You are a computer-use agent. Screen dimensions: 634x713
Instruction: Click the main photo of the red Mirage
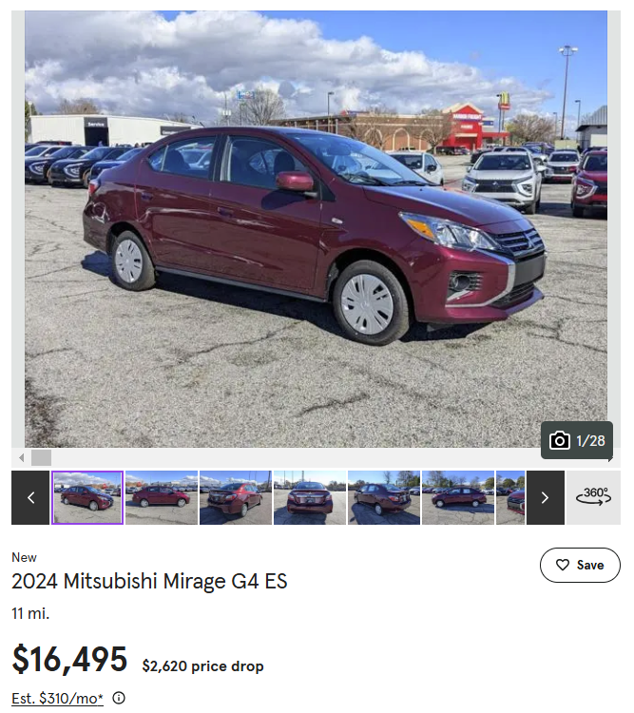coord(316,229)
